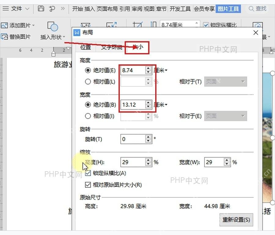Switch to the 文字环绕 tab in dialog
The width and height of the screenshot is (275, 235).
[x=112, y=47]
